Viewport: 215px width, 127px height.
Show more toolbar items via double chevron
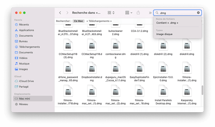pyautogui.click(x=150, y=13)
